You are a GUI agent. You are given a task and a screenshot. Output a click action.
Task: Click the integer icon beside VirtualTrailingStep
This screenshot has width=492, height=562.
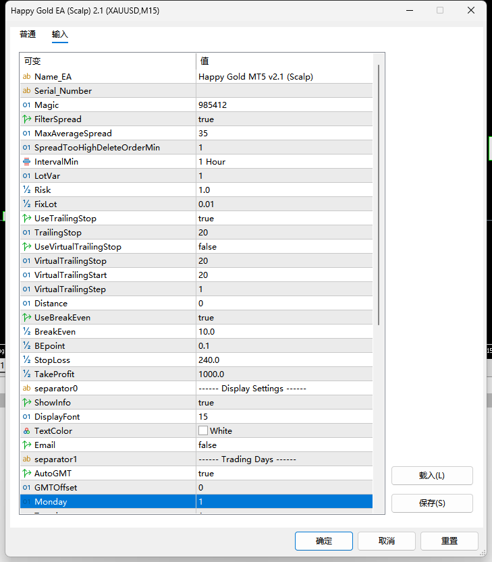(26, 289)
